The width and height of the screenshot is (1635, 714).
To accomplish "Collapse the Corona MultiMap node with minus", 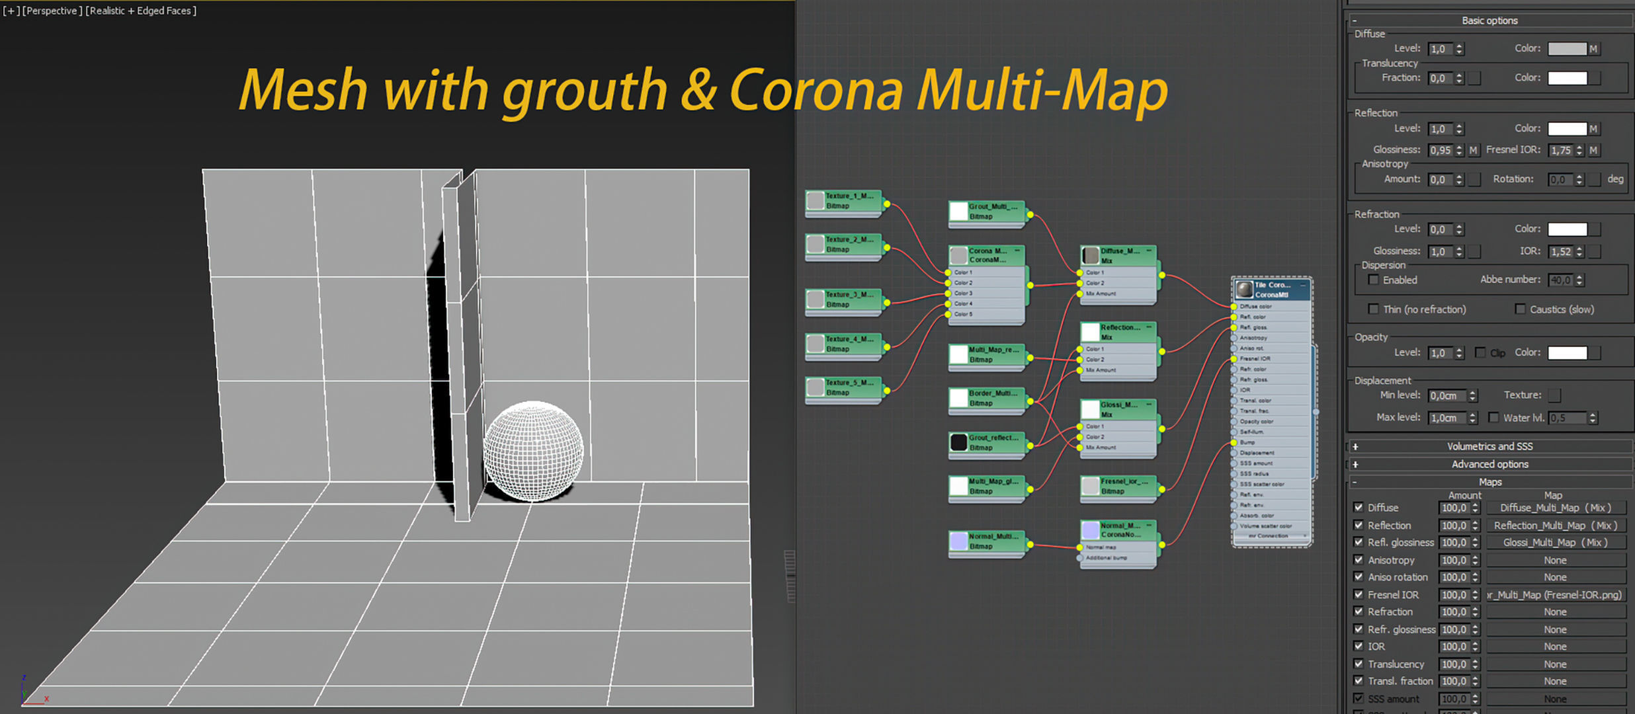I will (x=1017, y=251).
